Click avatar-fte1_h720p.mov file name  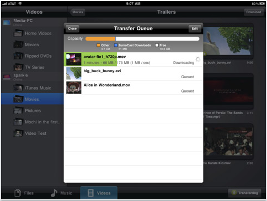pyautogui.click(x=105, y=57)
